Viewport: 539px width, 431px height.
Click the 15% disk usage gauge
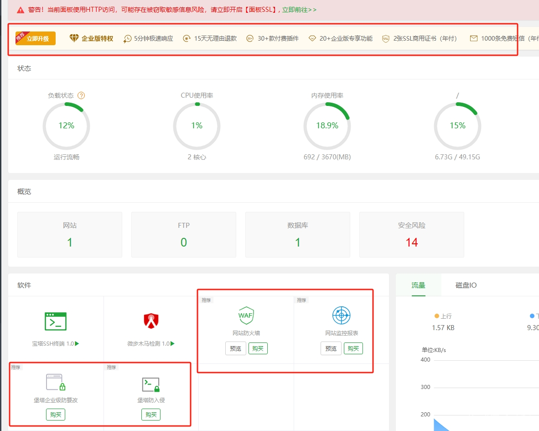click(457, 126)
